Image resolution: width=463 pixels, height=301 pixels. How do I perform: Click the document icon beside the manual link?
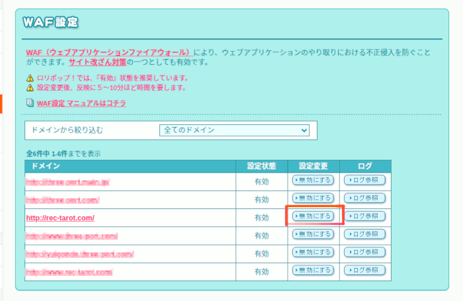click(30, 103)
